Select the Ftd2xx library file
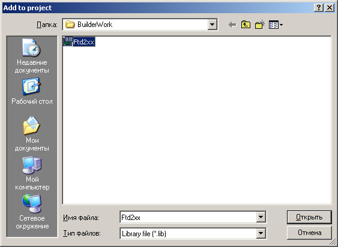Image resolution: width=338 pixels, height=247 pixels. point(79,41)
